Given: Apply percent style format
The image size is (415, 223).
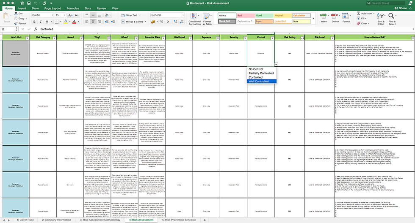Looking at the screenshot, I should click(x=161, y=22).
